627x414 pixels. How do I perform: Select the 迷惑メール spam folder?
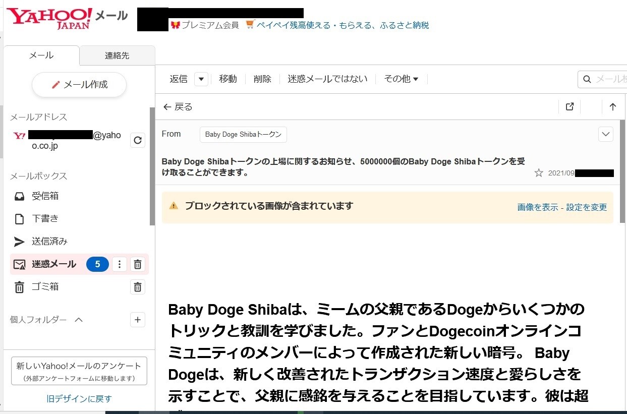pyautogui.click(x=53, y=264)
